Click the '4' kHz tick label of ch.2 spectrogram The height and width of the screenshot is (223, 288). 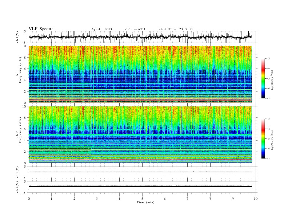[x=25, y=140]
